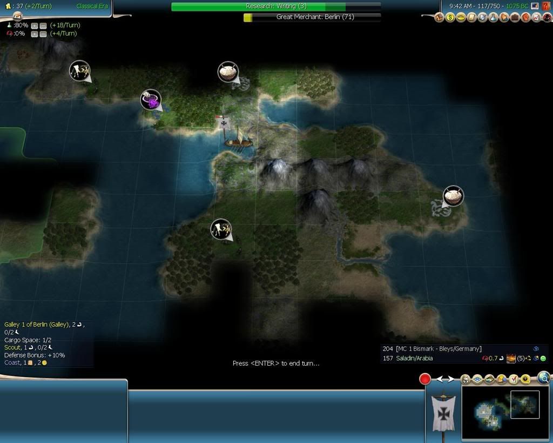Viewport: 553px width, 443px height.
Task: Open the Espionage Advisor dark icon
Action: click(x=548, y=17)
